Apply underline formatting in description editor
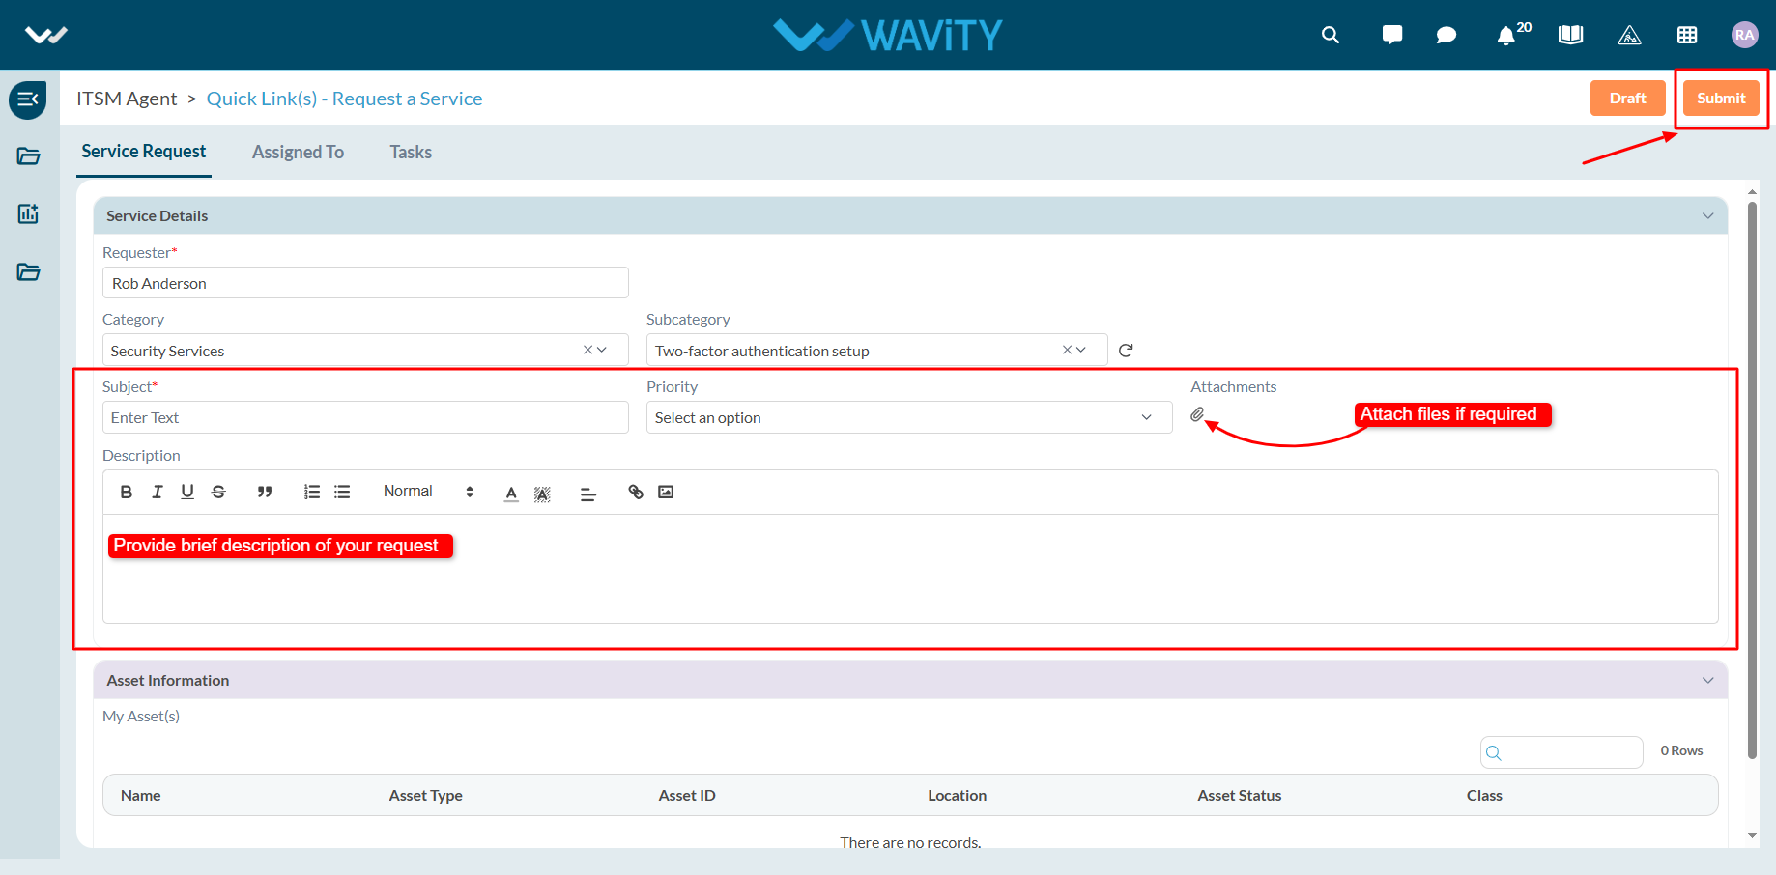Image resolution: width=1776 pixels, height=875 pixels. 187,492
